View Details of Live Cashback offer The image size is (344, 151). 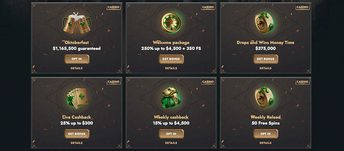coord(77,143)
